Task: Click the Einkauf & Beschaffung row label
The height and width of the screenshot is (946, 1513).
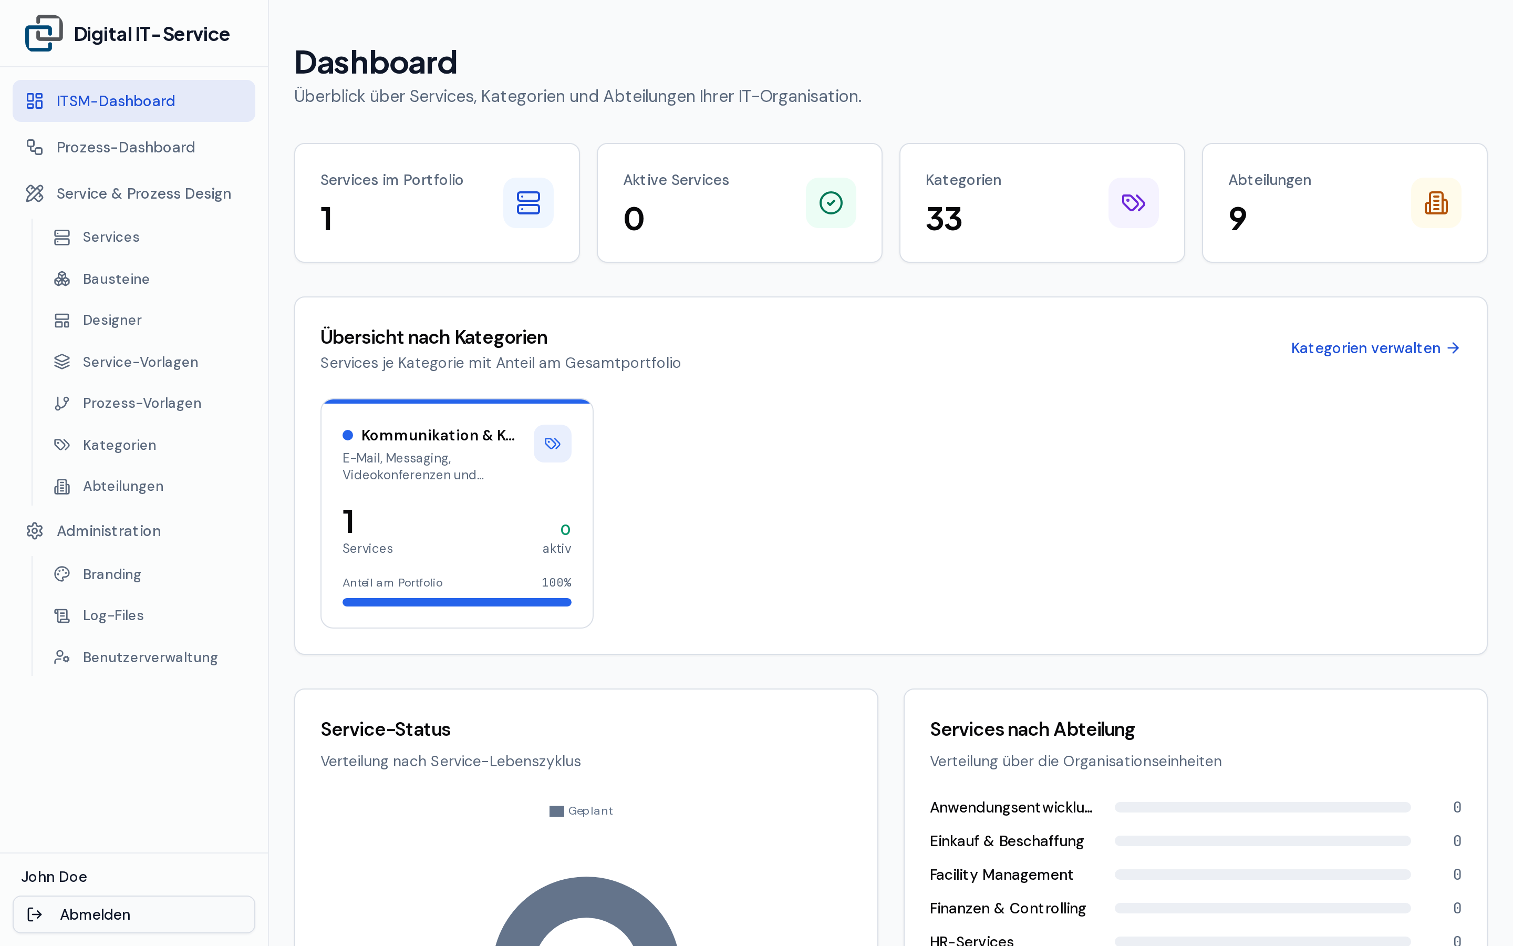Action: tap(1007, 841)
